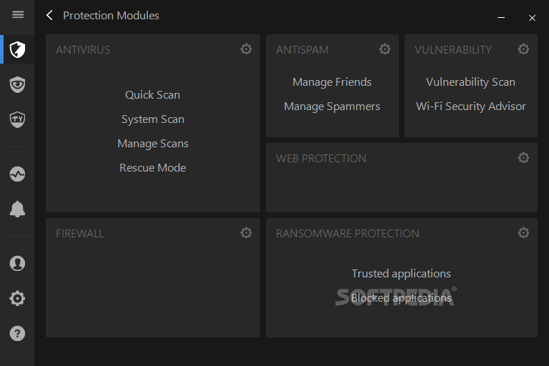Open the Help question mark icon
Screen dimensions: 549x366
click(x=17, y=333)
